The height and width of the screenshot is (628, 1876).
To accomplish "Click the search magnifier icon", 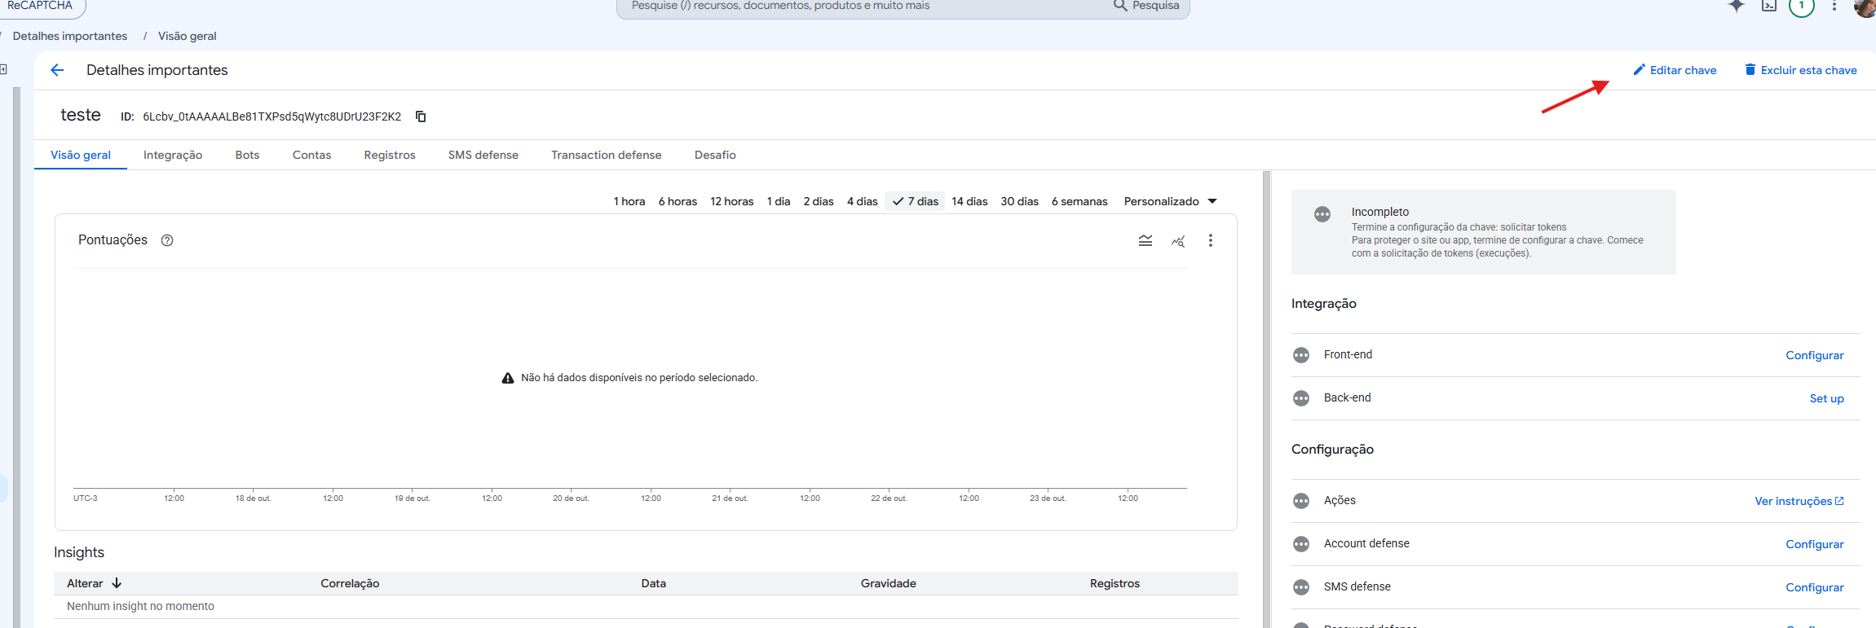I will pyautogui.click(x=1120, y=6).
